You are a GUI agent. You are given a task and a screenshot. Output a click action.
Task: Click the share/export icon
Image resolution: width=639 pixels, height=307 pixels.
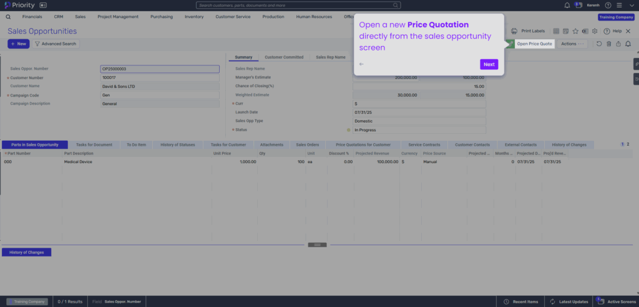pyautogui.click(x=618, y=44)
